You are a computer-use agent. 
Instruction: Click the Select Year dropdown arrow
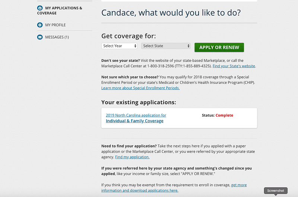click(x=134, y=46)
